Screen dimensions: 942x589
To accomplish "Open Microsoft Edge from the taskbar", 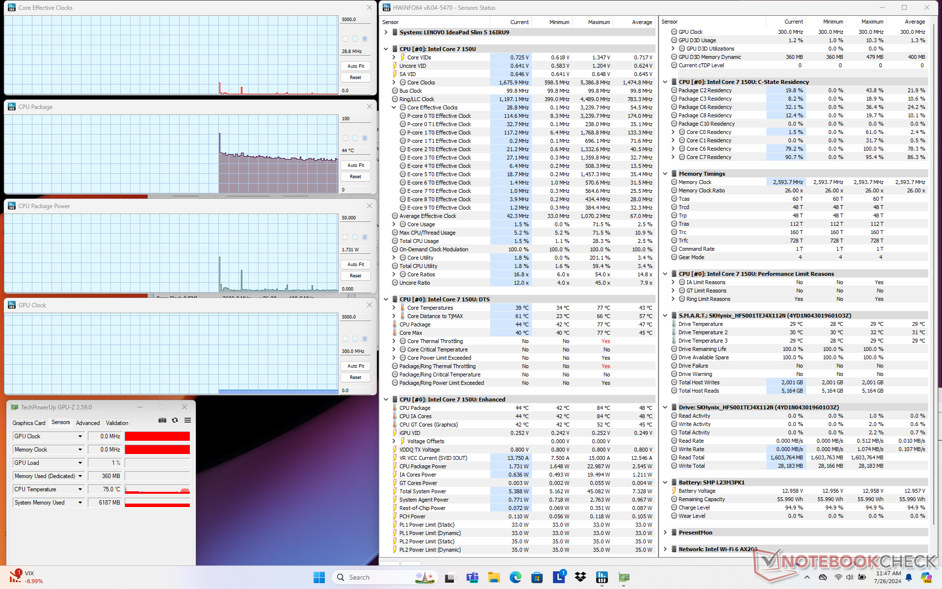I will click(515, 577).
